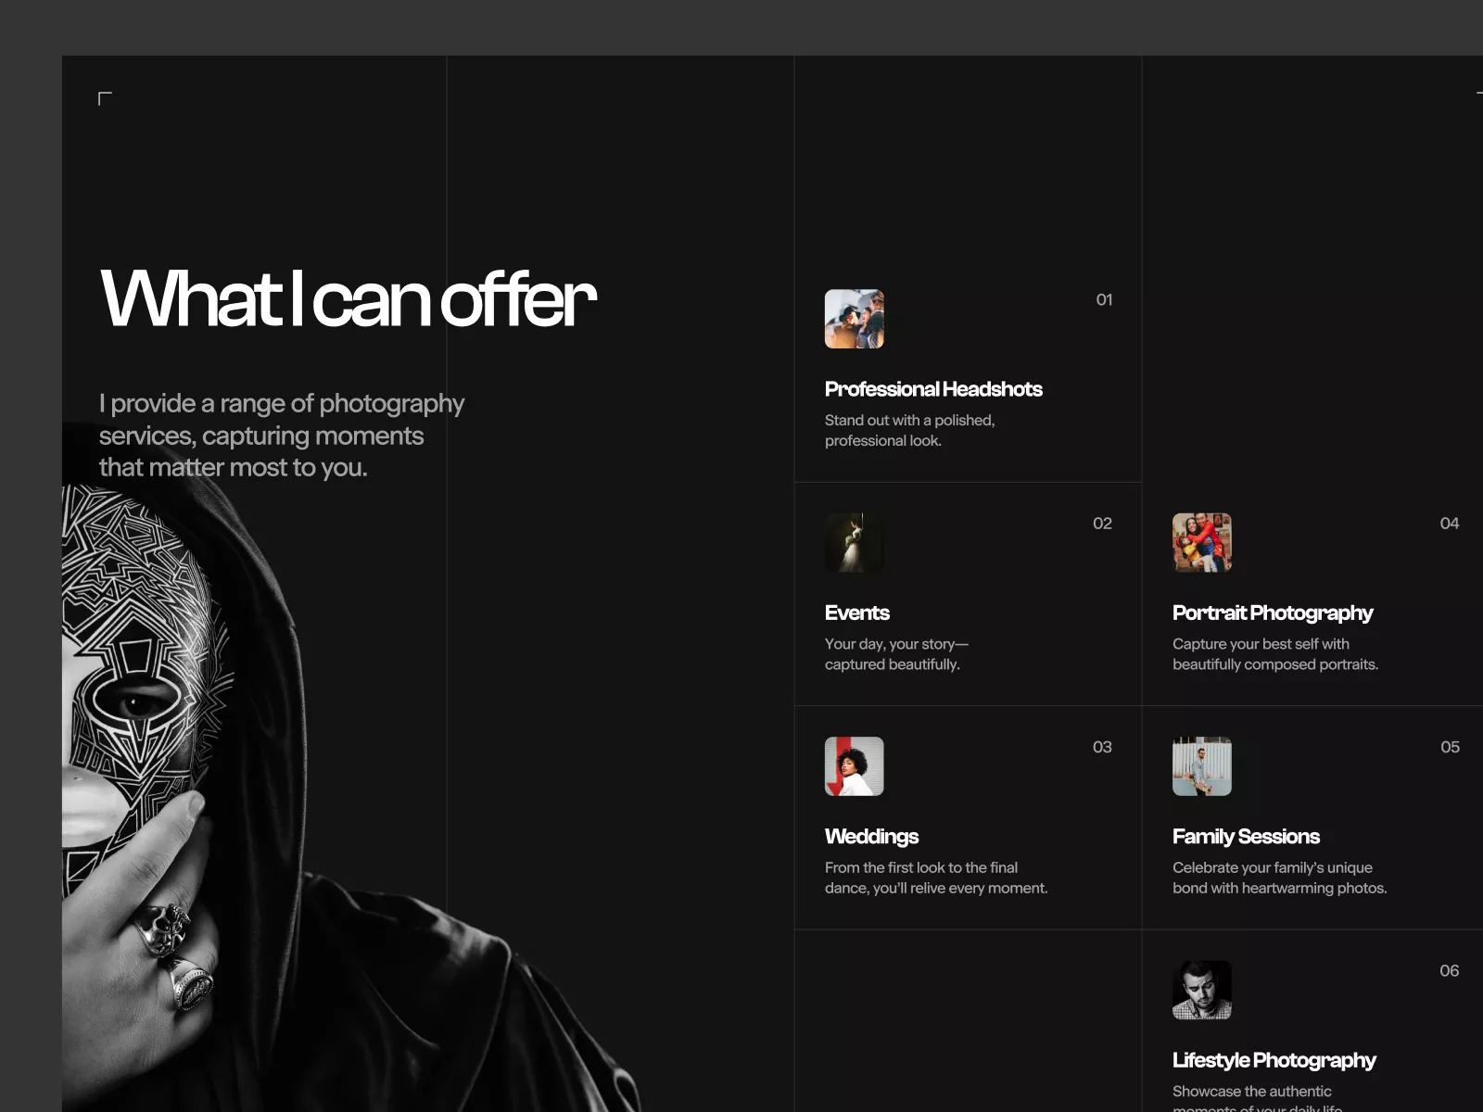Viewport: 1483px width, 1112px height.
Task: Open the Lifestyle Photography title
Action: (x=1274, y=1060)
